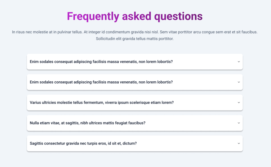Click the word 'questions' in the page heading

(x=178, y=16)
